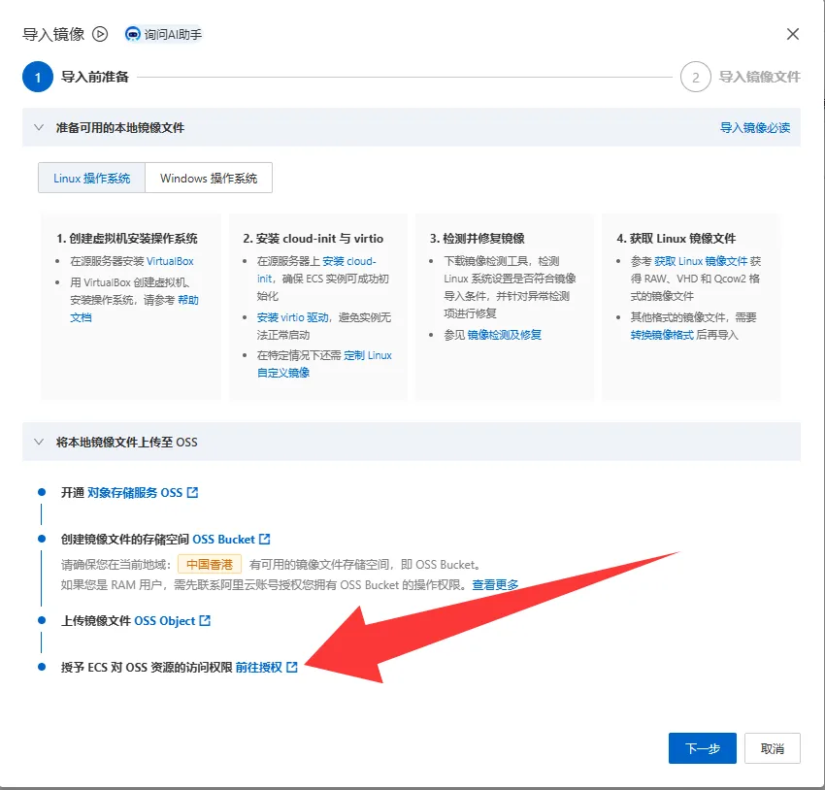Select step 2 导入镜像文件 circle
This screenshot has width=825, height=790.
tap(695, 77)
